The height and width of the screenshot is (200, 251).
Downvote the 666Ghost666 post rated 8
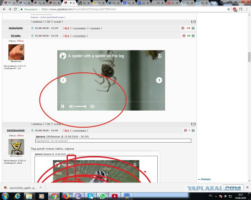tap(186, 130)
